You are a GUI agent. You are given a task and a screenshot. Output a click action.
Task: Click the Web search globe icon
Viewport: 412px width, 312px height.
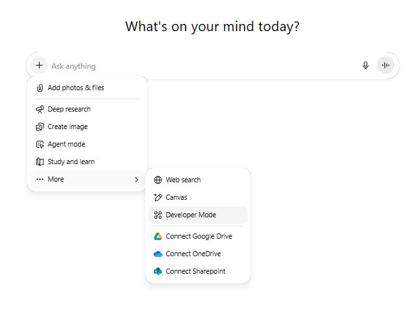click(x=158, y=180)
